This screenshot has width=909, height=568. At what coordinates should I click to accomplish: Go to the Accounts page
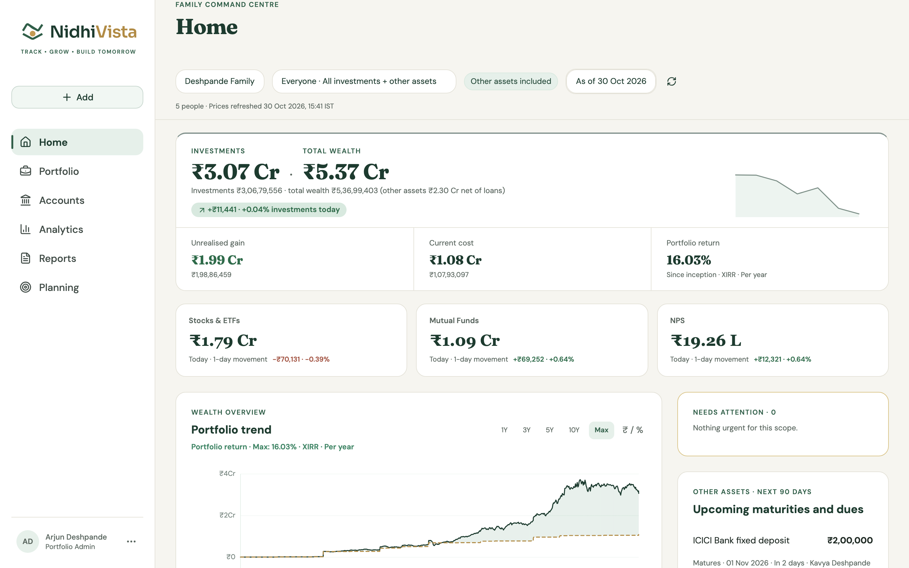tap(77, 200)
